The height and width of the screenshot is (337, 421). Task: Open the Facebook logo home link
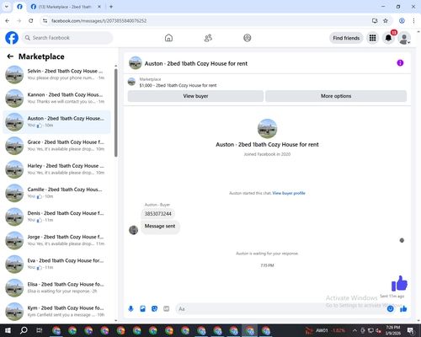pyautogui.click(x=12, y=38)
